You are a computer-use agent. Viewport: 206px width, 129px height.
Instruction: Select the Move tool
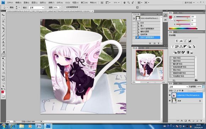3,15
